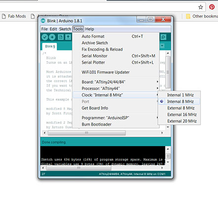Click the New sketch toolbar icon
Screen dimensions: 218x198
61,37
